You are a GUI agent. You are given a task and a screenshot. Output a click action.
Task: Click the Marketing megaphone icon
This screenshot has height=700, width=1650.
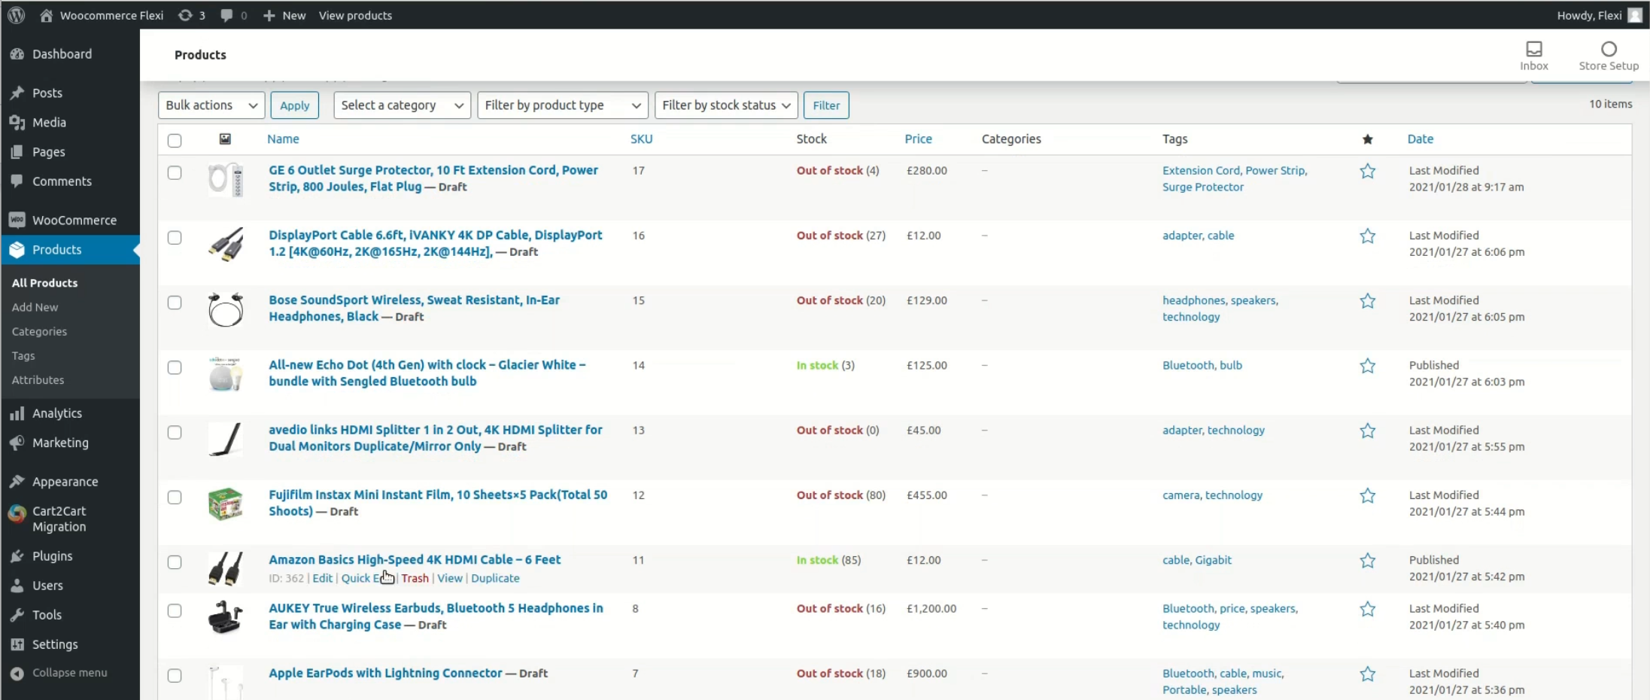click(17, 443)
